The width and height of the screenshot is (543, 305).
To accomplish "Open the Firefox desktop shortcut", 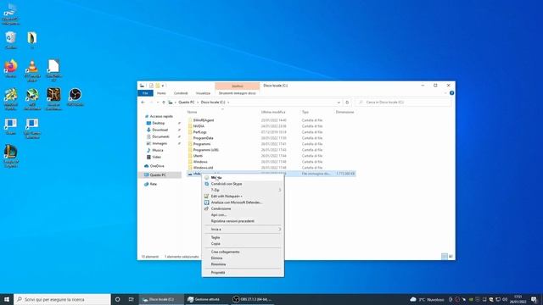I will [11, 69].
